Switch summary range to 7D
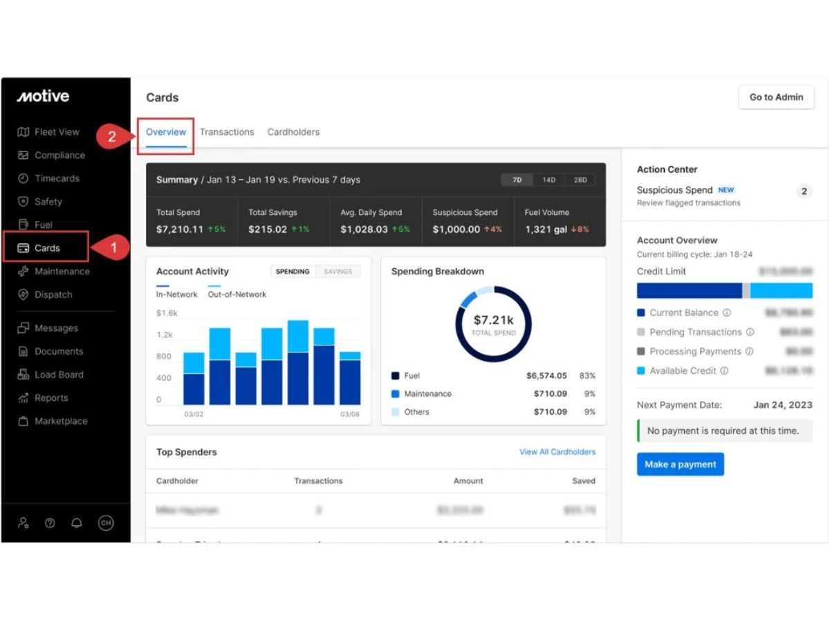This screenshot has width=830, height=622. coord(517,180)
